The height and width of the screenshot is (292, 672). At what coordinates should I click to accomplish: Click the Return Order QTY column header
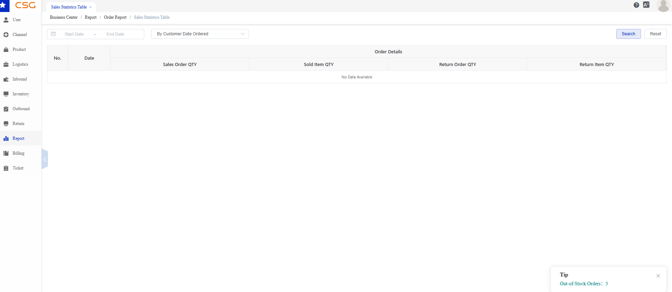point(458,64)
